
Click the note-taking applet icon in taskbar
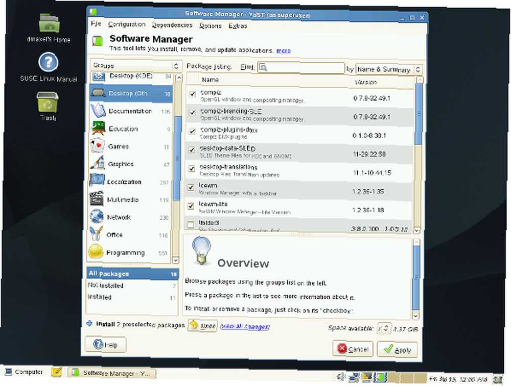coord(57,372)
